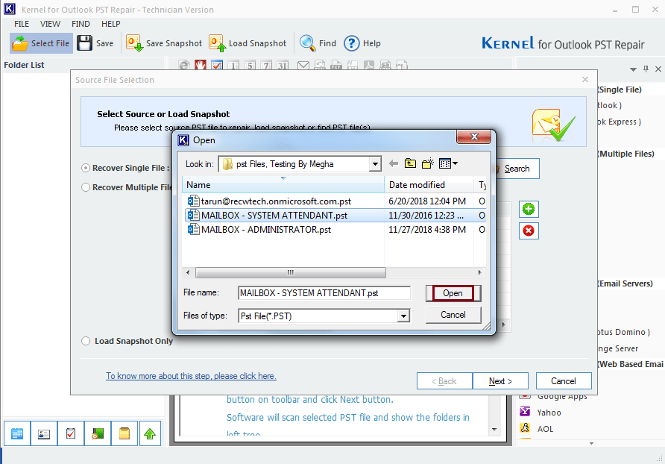
Task: Close the Open dialog with red X
Action: [x=473, y=137]
